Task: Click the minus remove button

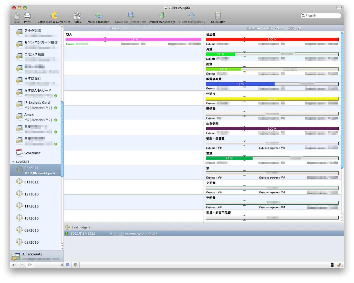Action: [x=22, y=265]
